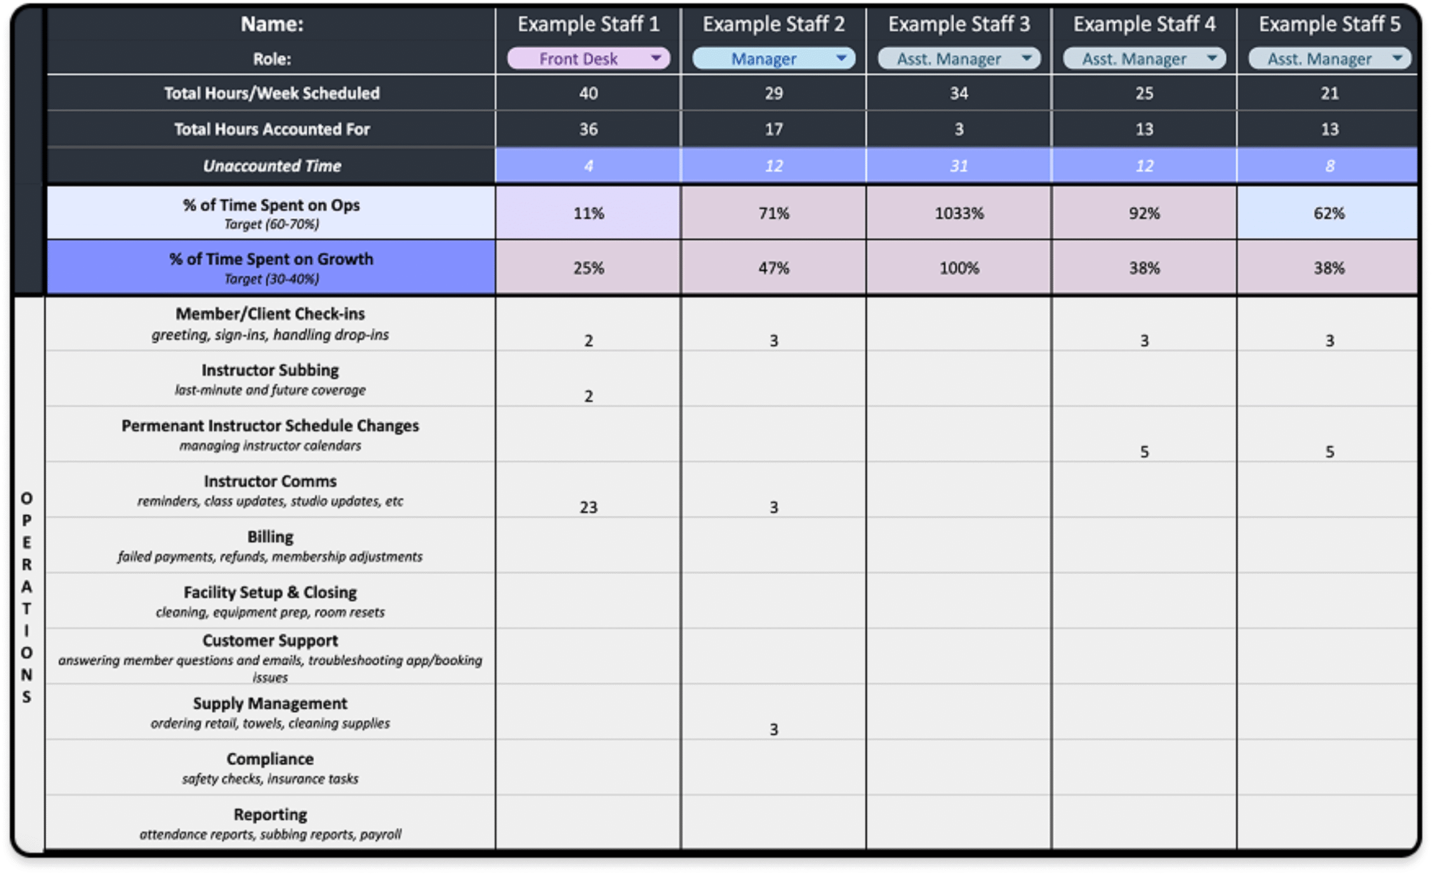Click Staff 5 Growth percentage cell
This screenshot has height=874, width=1432.
[x=1329, y=268]
